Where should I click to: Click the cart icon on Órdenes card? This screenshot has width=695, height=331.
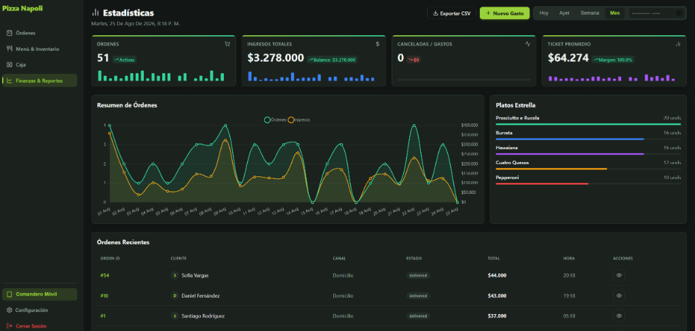(x=227, y=44)
